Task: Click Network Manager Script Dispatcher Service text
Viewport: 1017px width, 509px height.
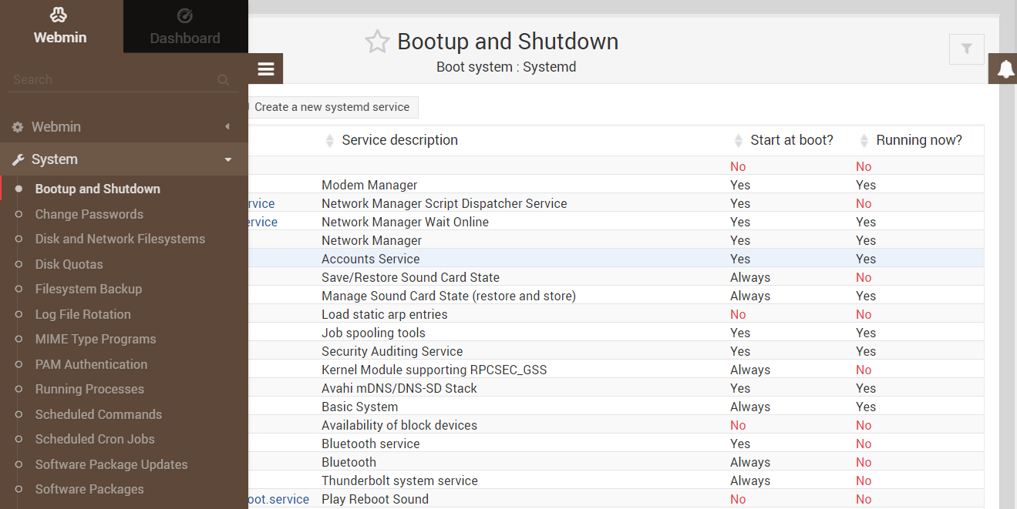Action: 444,203
